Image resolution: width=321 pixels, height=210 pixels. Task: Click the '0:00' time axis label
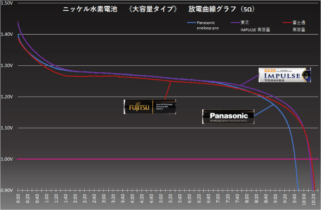coord(18,198)
